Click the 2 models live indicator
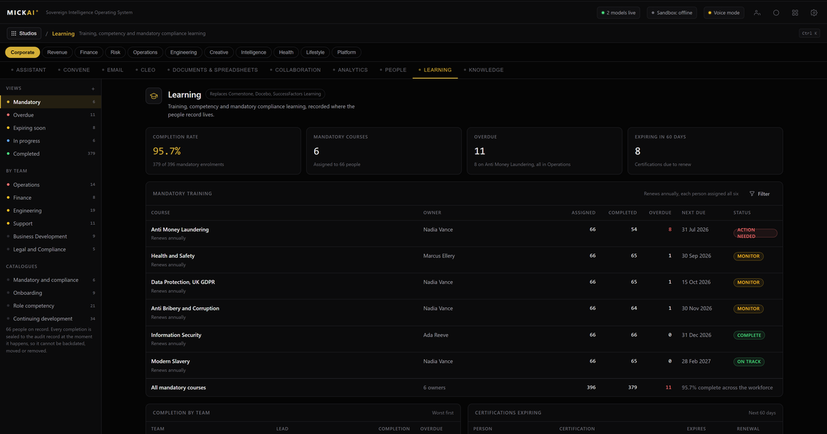The width and height of the screenshot is (827, 434). tap(620, 12)
